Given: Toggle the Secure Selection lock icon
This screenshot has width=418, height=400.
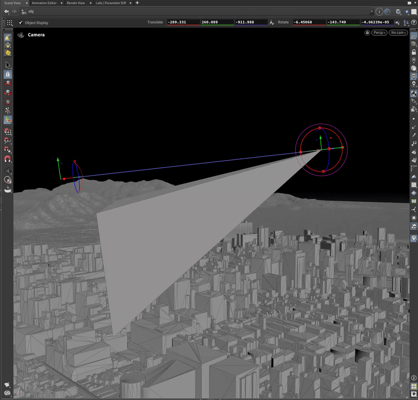Looking at the screenshot, I should 7,74.
